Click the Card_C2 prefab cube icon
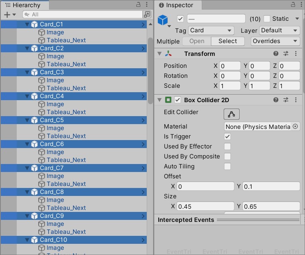The image size is (305, 255). coord(34,48)
